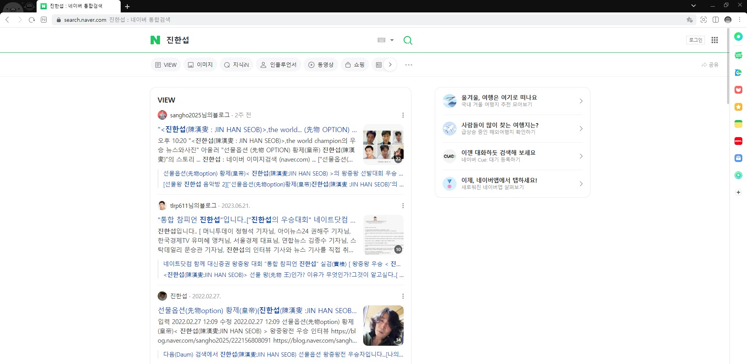Viewport: 747px width, 364px height.
Task: Click the popular destinations plane icon
Action: tap(450, 129)
